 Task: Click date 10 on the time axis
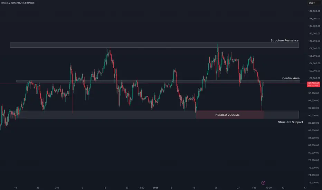(283, 188)
